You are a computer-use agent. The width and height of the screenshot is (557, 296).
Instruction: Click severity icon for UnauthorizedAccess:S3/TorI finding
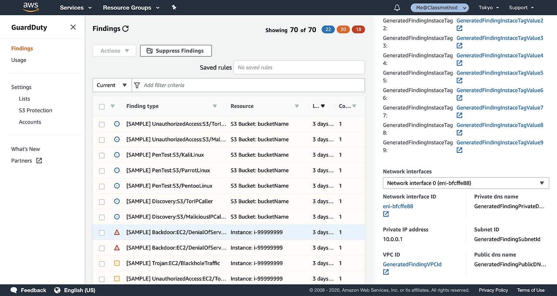tap(117, 124)
